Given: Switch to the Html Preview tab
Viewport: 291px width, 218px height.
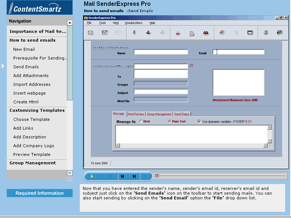Looking at the screenshot, I should pos(136,114).
